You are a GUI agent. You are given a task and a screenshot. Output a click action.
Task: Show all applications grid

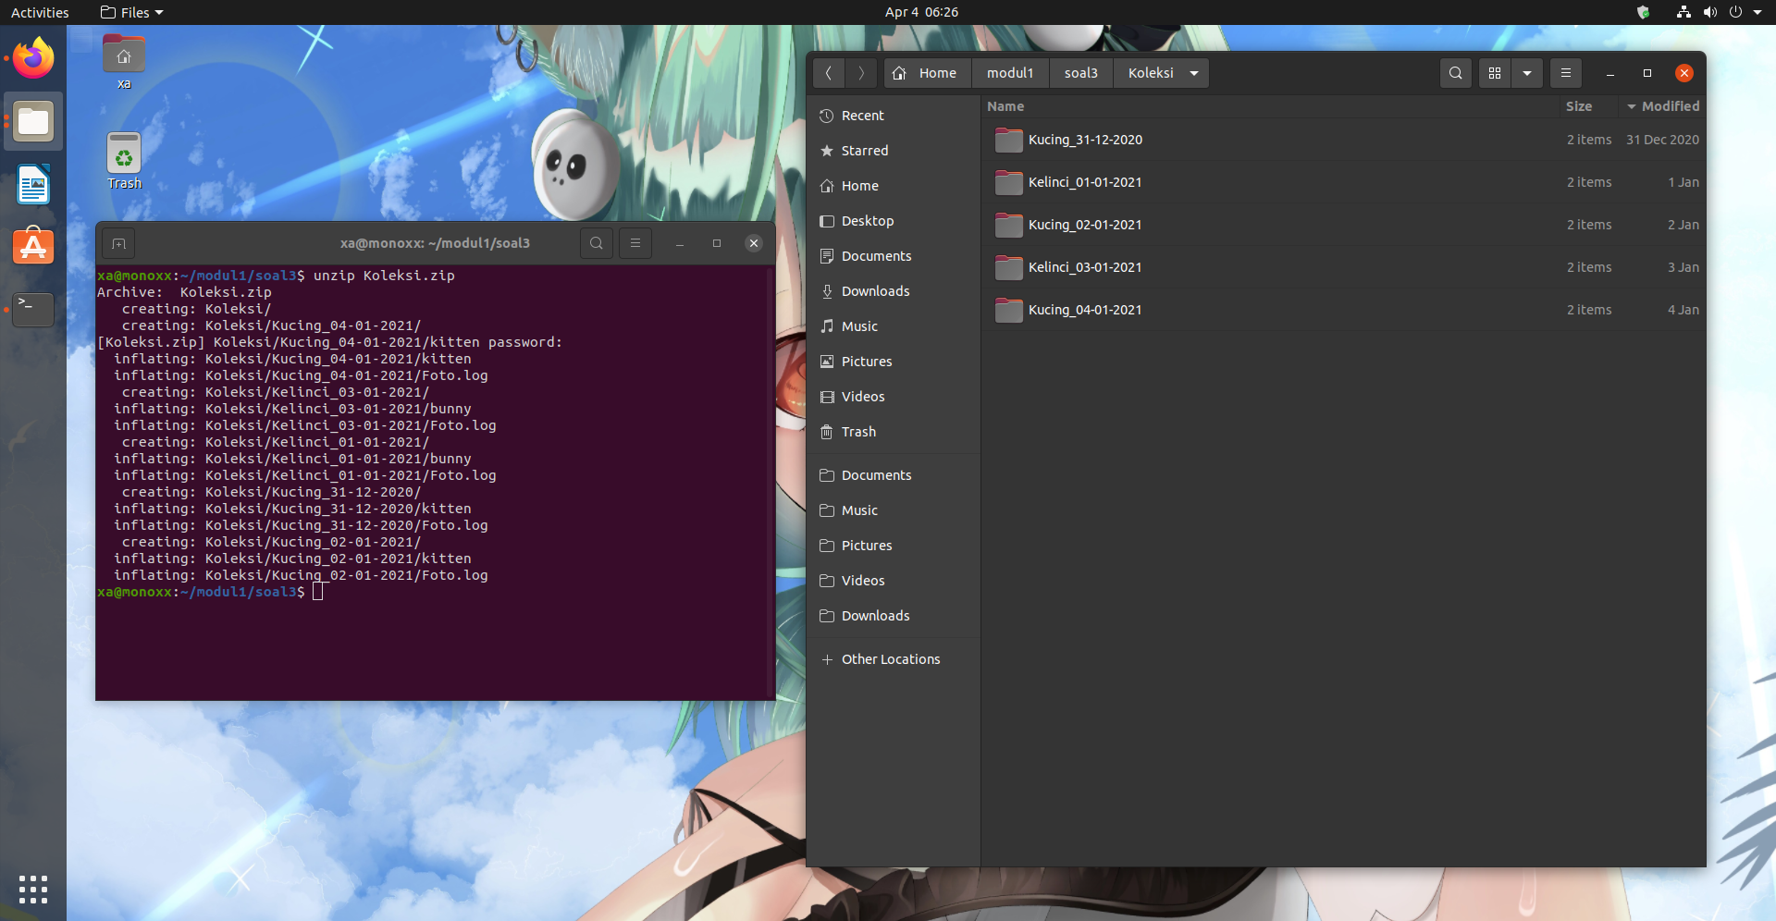(x=33, y=890)
